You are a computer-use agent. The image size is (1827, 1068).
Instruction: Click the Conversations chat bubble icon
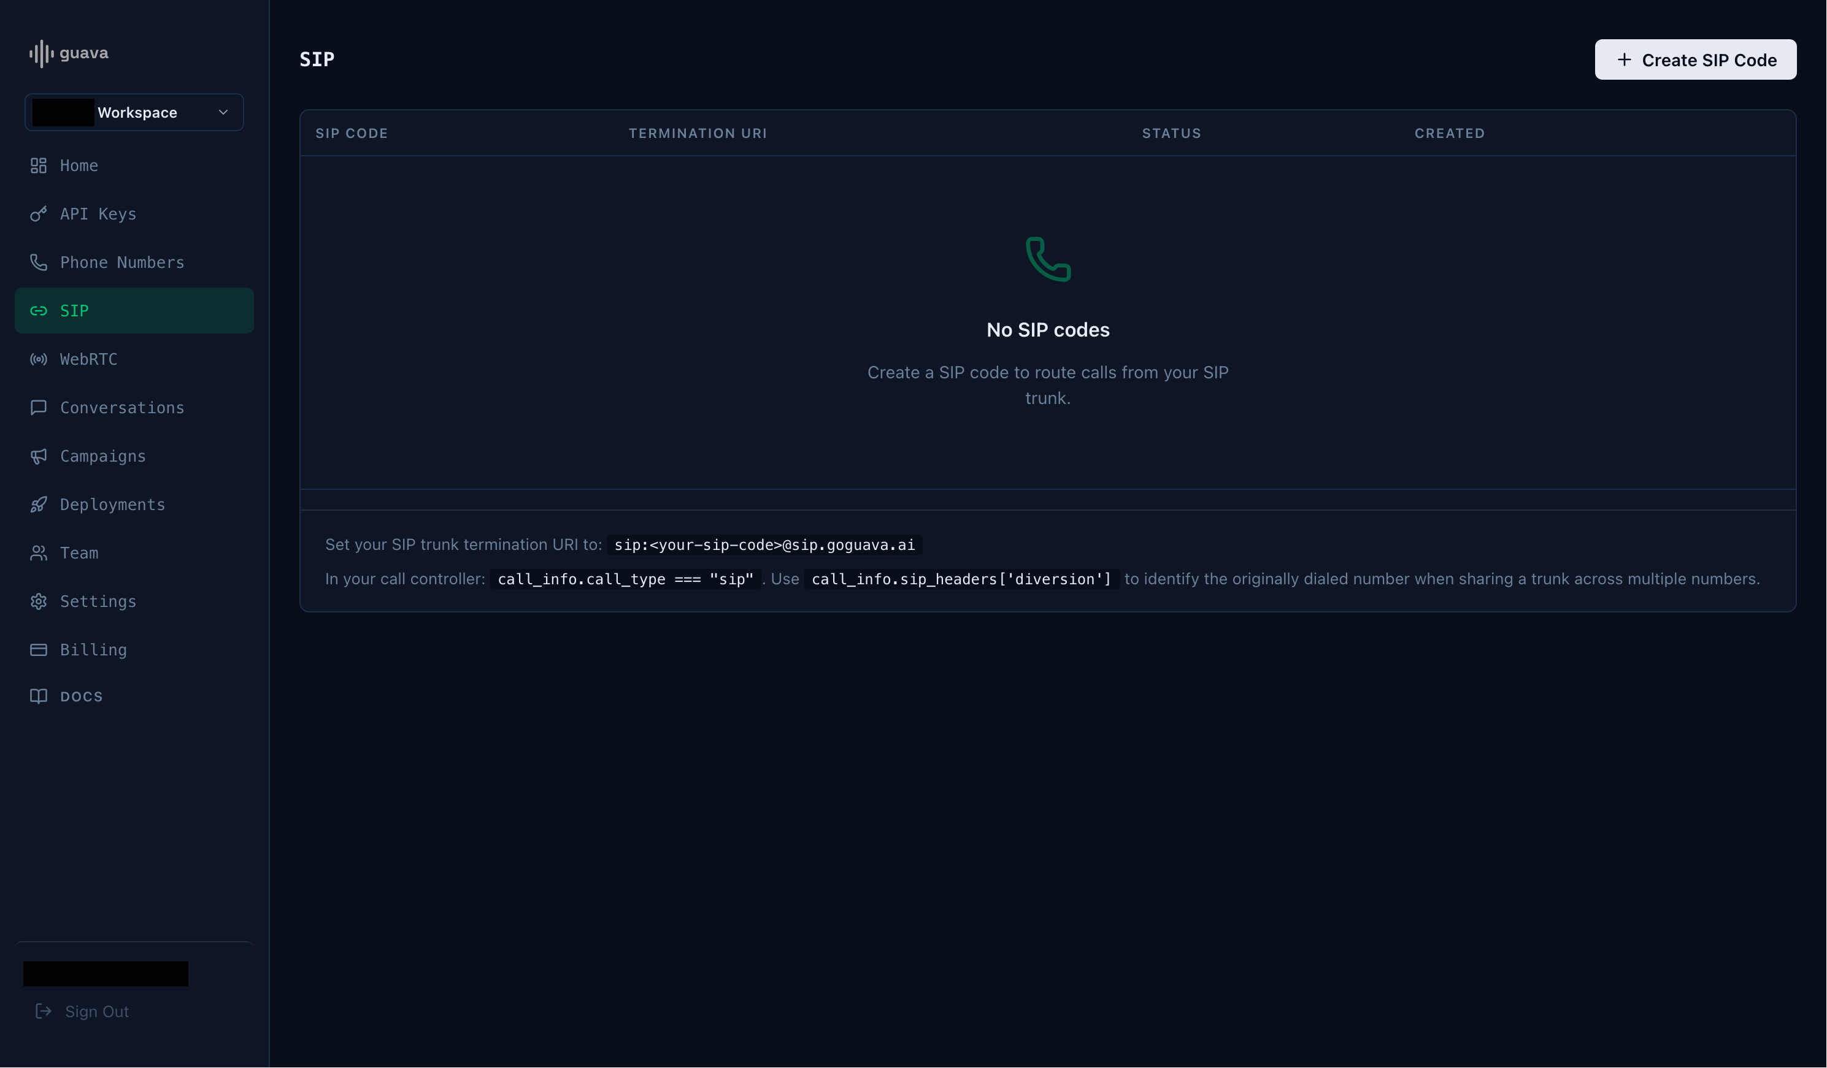[x=39, y=408]
